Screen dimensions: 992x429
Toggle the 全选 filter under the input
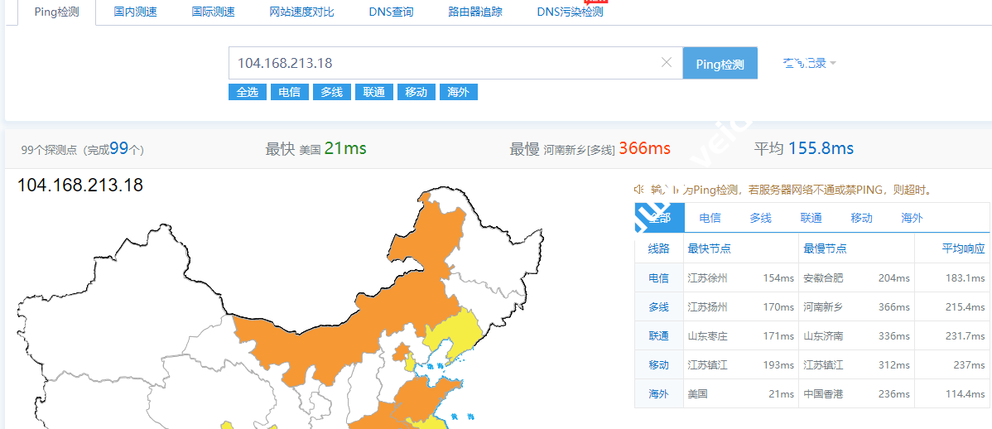point(248,92)
